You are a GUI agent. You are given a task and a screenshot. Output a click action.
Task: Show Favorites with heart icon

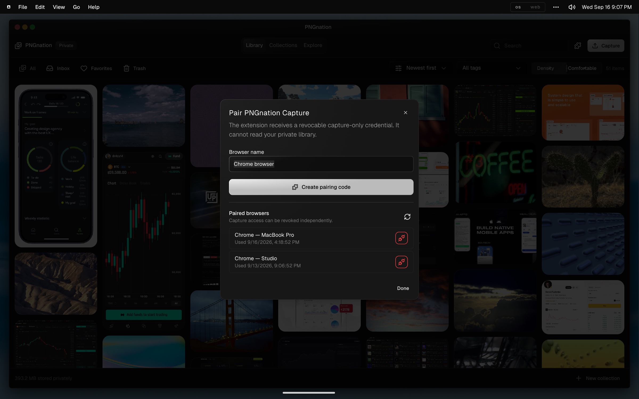(x=96, y=68)
